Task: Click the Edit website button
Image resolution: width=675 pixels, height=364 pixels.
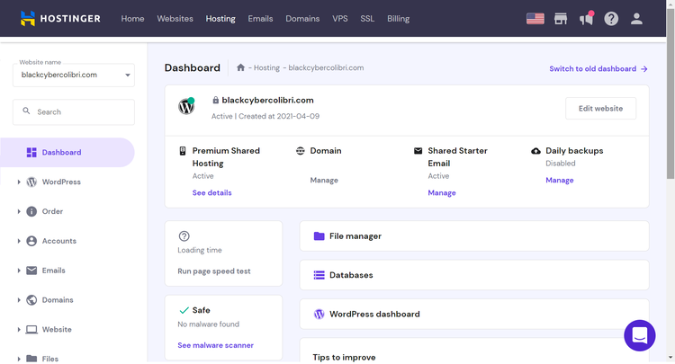Action: [600, 108]
